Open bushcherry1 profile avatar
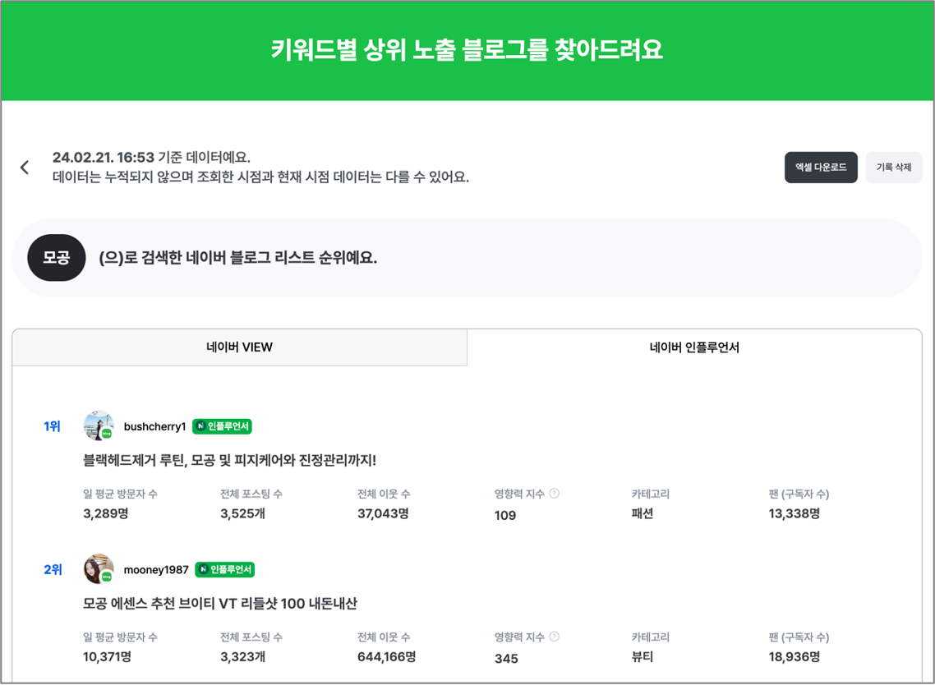The width and height of the screenshot is (935, 685). click(99, 425)
